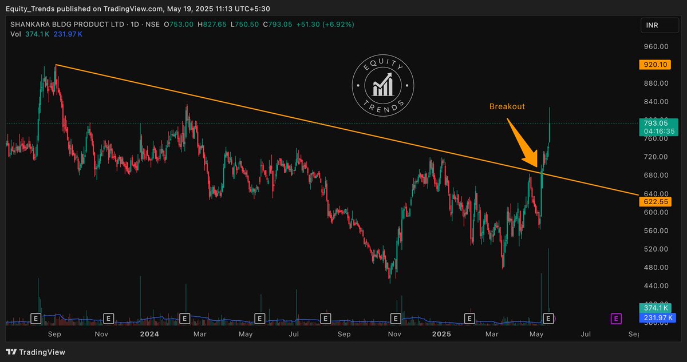This screenshot has width=687, height=362.
Task: Click the blue 231.97 K axis label
Action: click(658, 317)
